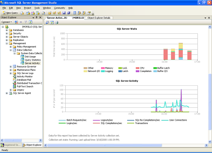Expand the Databases folder node

pos(7,30)
